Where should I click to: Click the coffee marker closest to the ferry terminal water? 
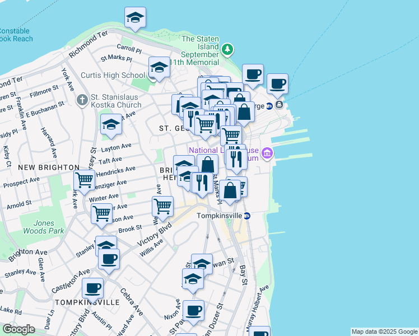tap(278, 85)
